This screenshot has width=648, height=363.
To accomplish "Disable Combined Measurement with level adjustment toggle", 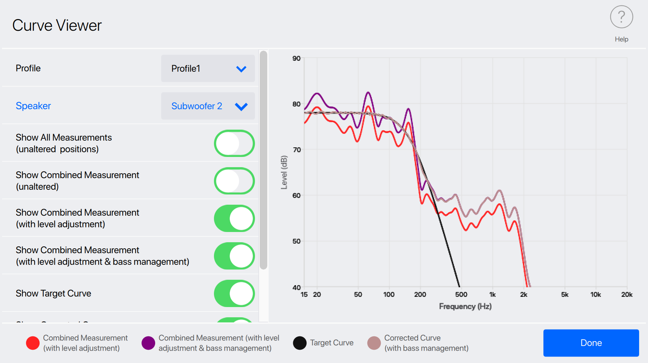I will click(x=234, y=218).
